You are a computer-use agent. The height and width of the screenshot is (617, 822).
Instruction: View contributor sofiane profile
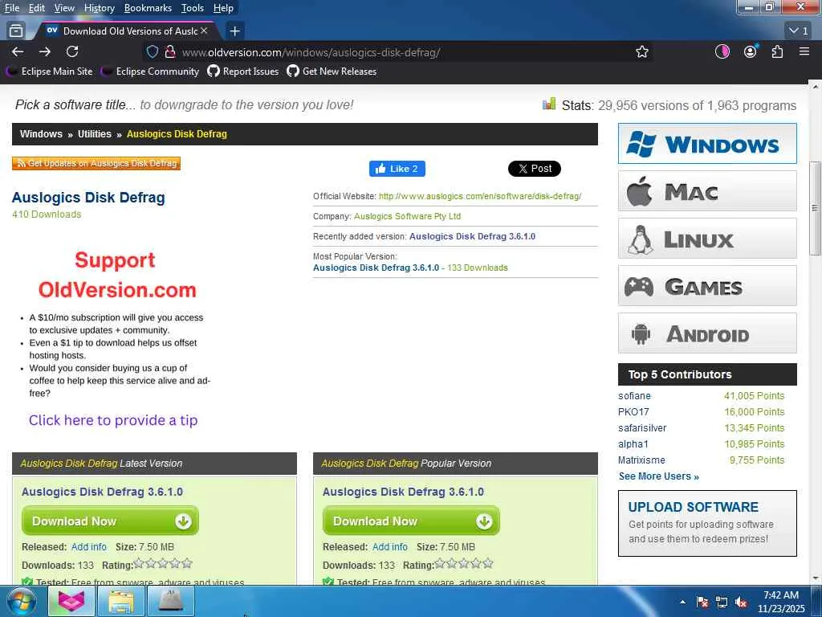coord(634,396)
